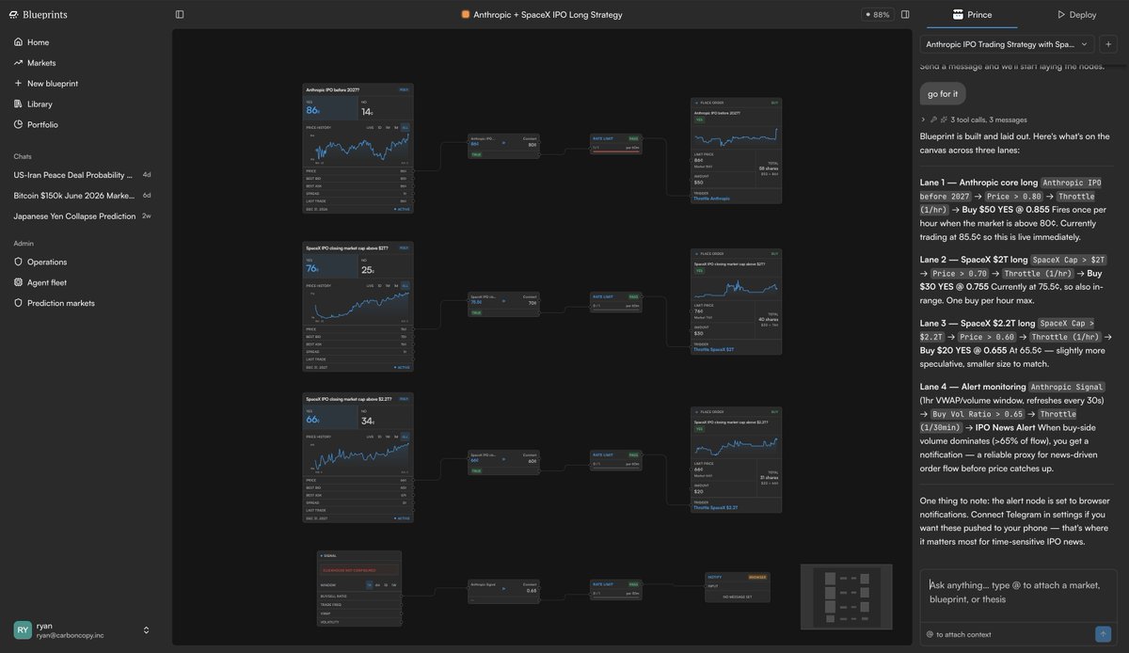Select NO price 14¢ on Anthropic IPO node
The height and width of the screenshot is (653, 1129).
(x=385, y=108)
